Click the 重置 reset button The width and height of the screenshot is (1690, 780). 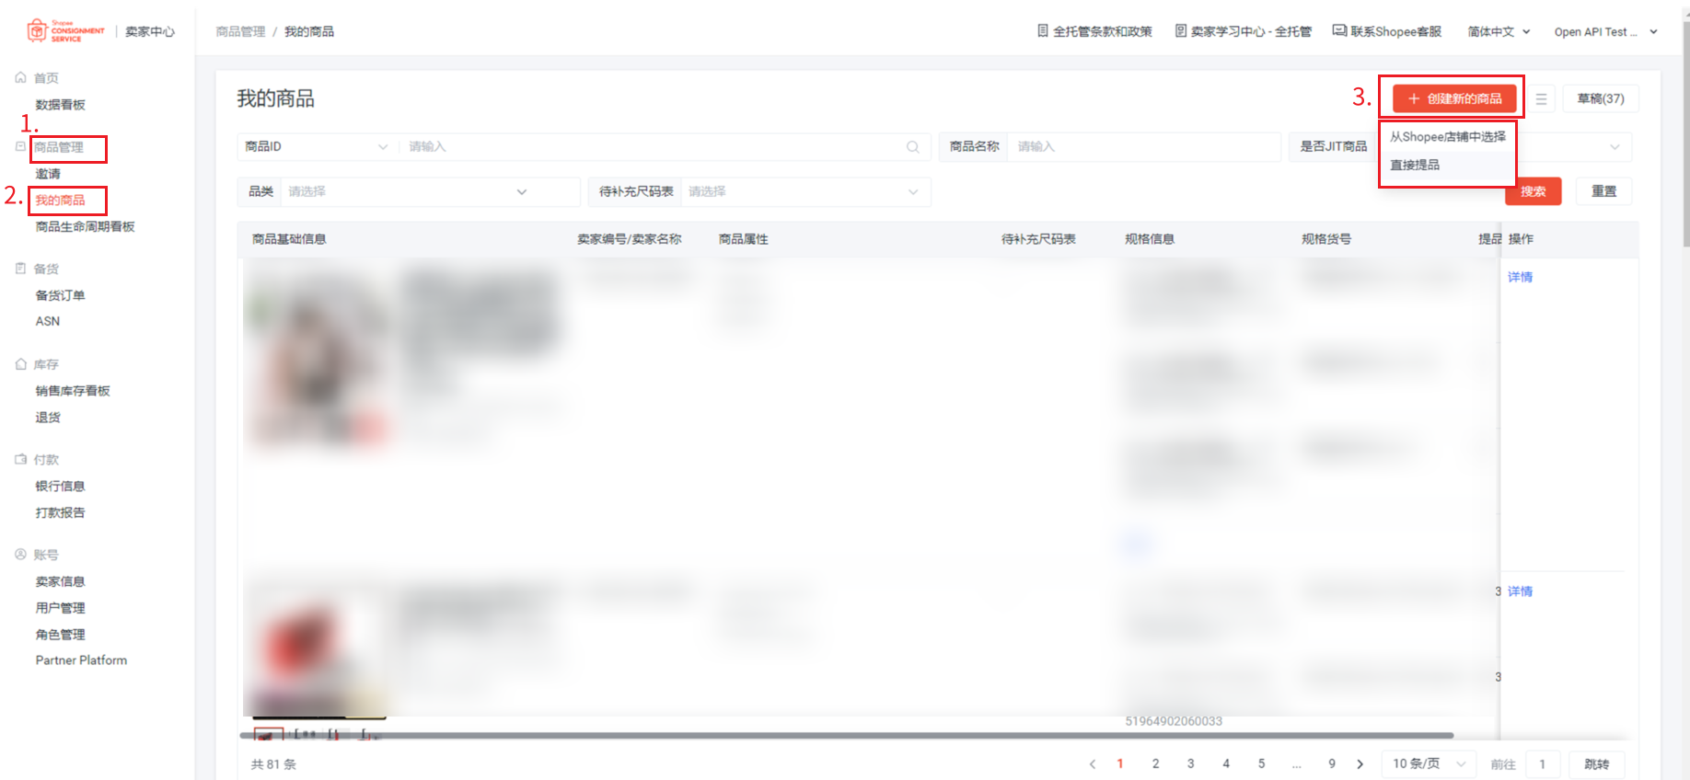click(1604, 191)
